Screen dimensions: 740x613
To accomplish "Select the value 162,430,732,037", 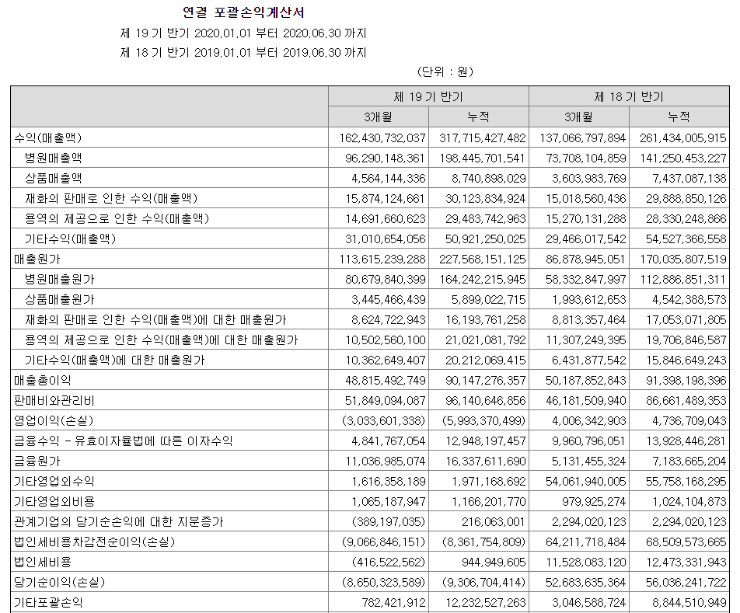I will tap(382, 138).
